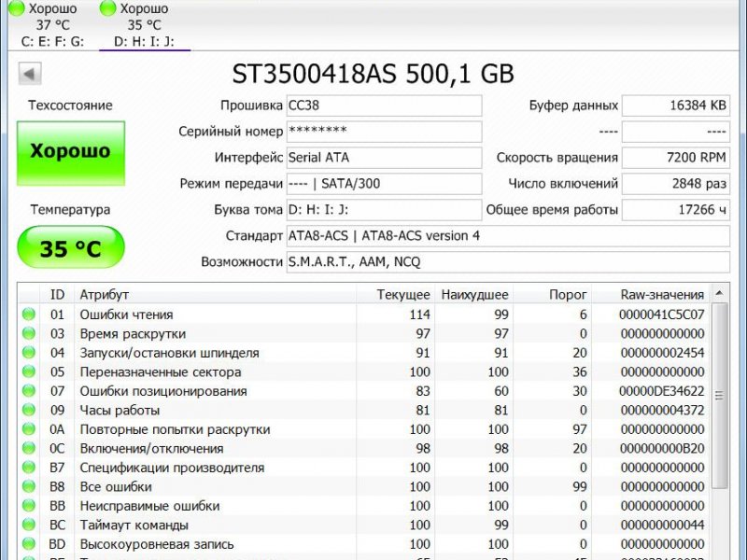Click status dot of Запуски/остановки шпинделя row

click(x=29, y=353)
